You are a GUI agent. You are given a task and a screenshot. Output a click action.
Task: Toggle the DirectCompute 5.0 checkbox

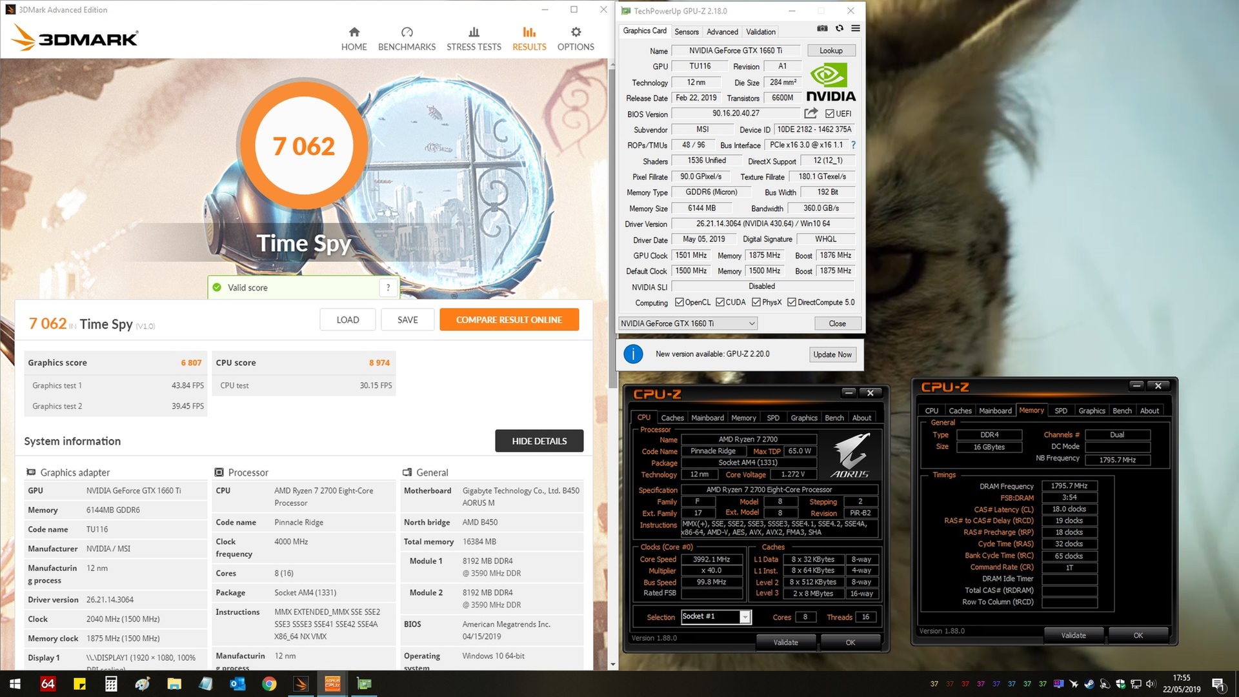[x=791, y=302]
